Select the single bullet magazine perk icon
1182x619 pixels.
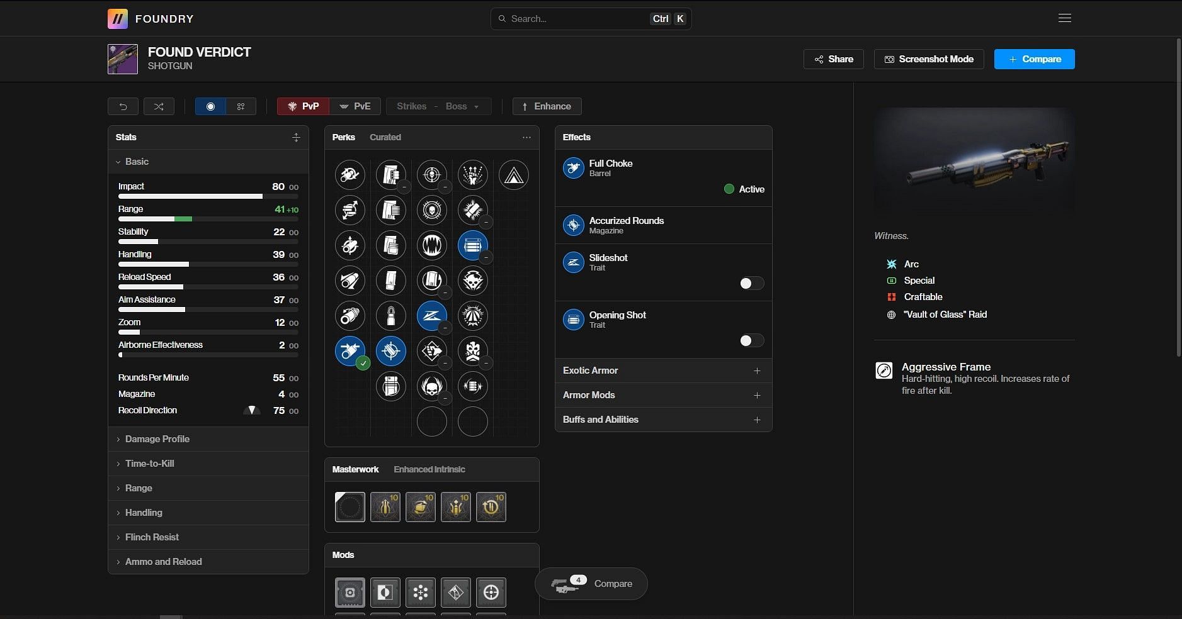(x=390, y=316)
